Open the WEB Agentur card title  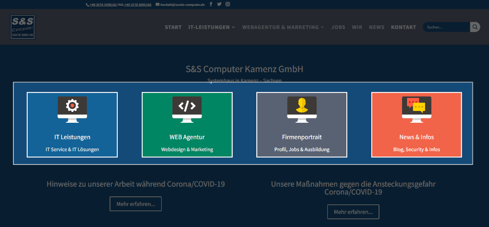coord(187,137)
